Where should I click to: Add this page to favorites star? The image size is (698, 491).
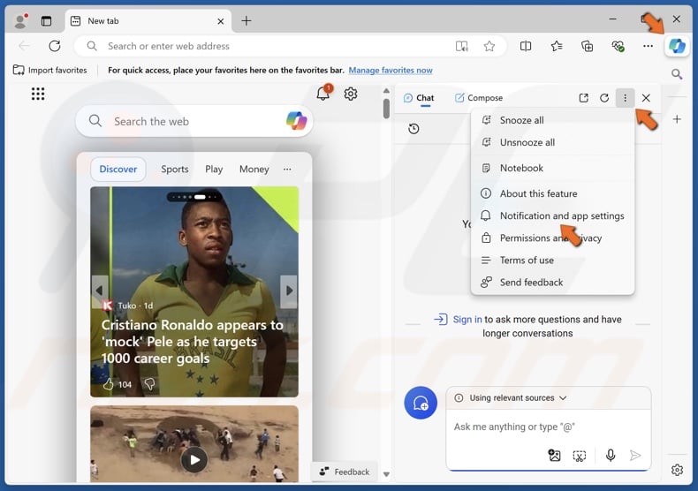point(489,46)
